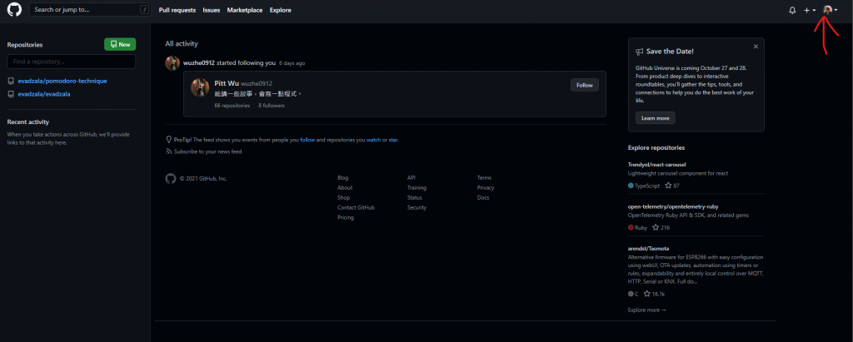Click the pomodoro-technique repo icon
Image resolution: width=853 pixels, height=342 pixels.
(x=11, y=81)
